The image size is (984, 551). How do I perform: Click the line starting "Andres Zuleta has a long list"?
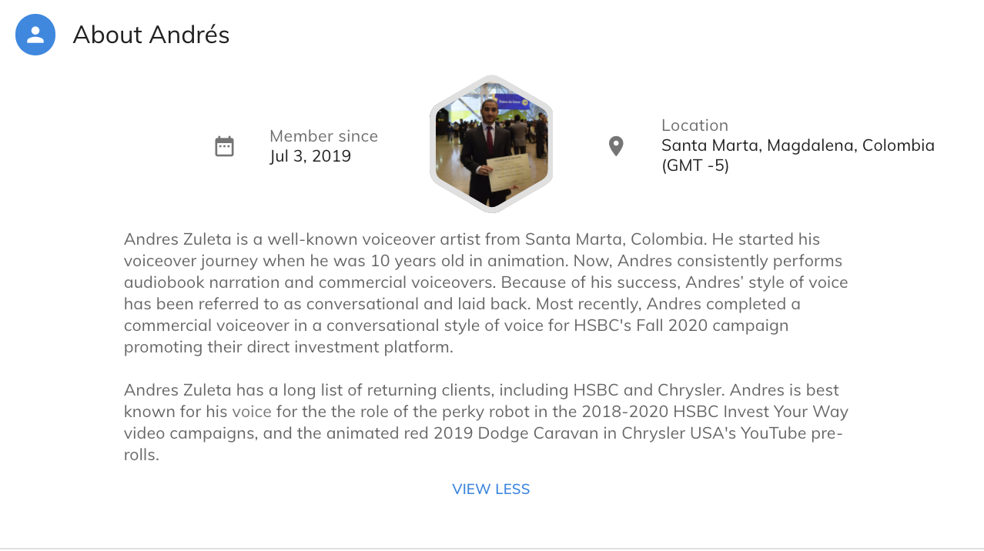[481, 390]
